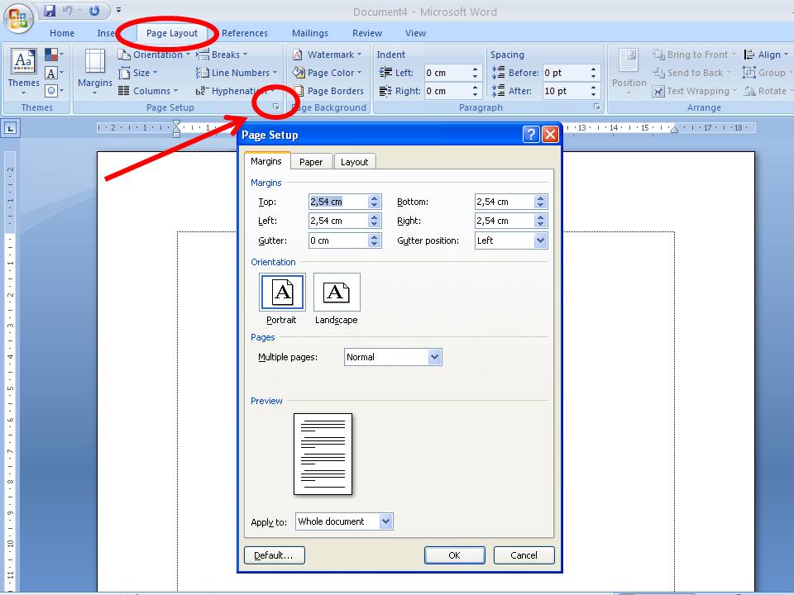Switch to Home ribbon tab
The height and width of the screenshot is (595, 794).
click(62, 33)
